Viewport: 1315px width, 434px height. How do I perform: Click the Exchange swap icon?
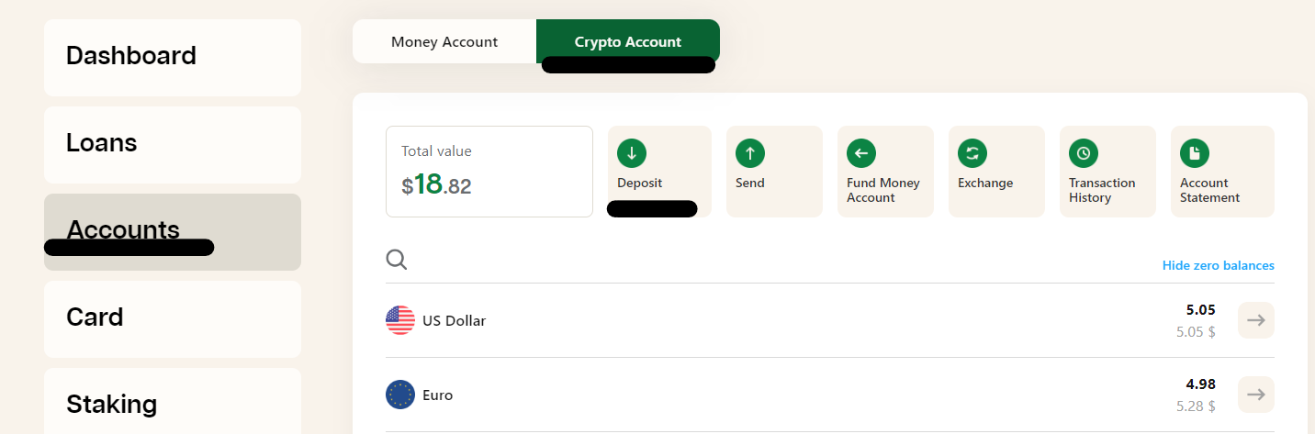pyautogui.click(x=972, y=153)
